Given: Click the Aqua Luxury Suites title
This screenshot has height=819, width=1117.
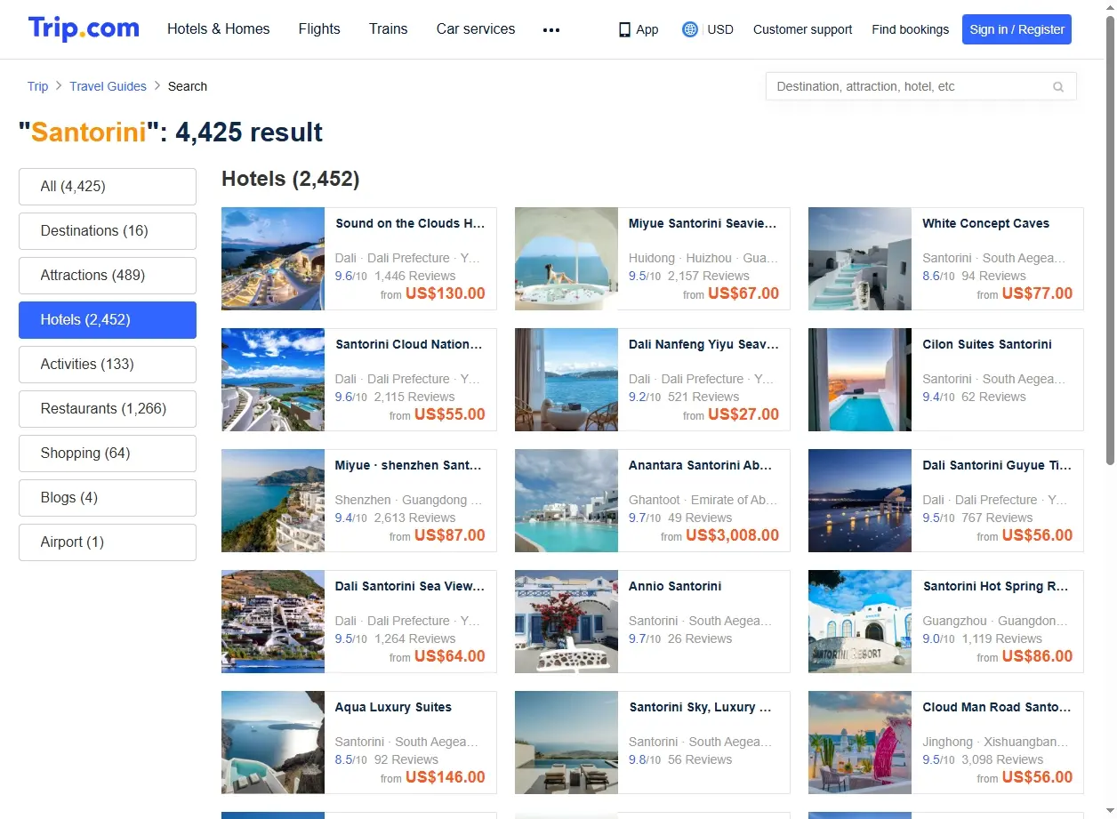Looking at the screenshot, I should [x=393, y=707].
